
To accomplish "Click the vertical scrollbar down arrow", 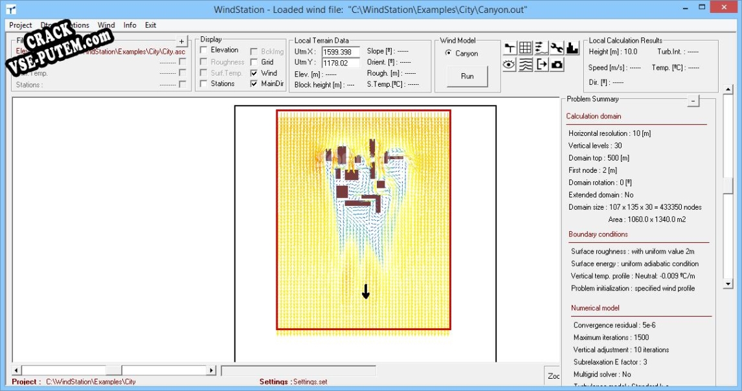I will tap(728, 284).
